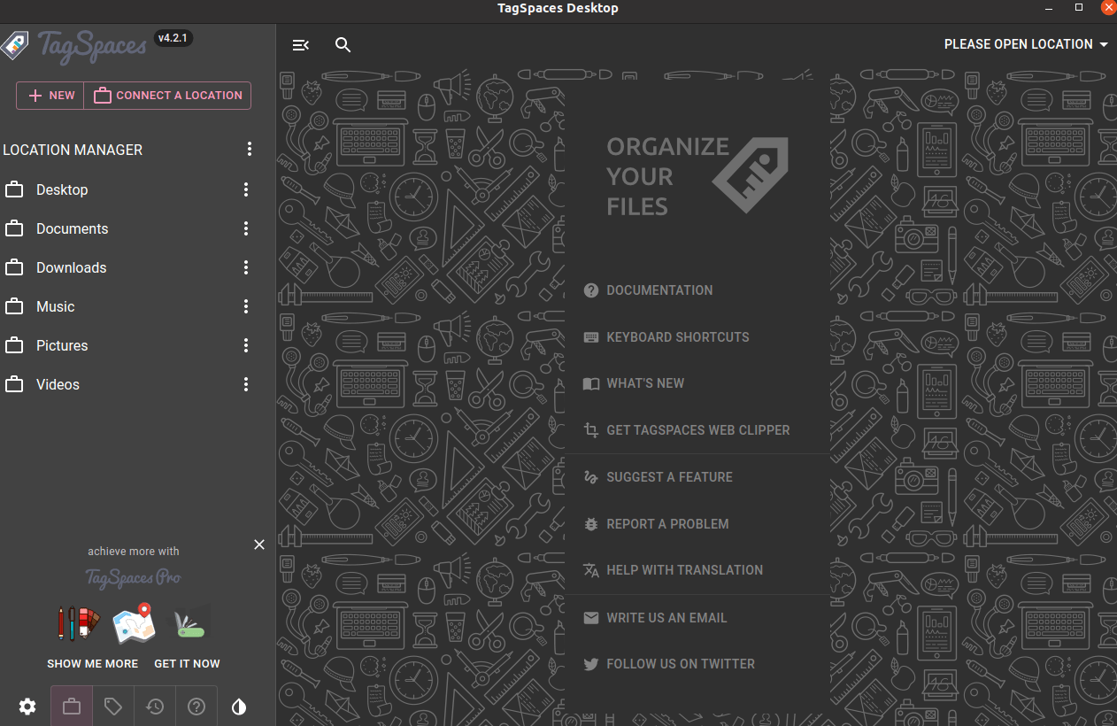Click the v4.2.1 version badge

tap(174, 38)
